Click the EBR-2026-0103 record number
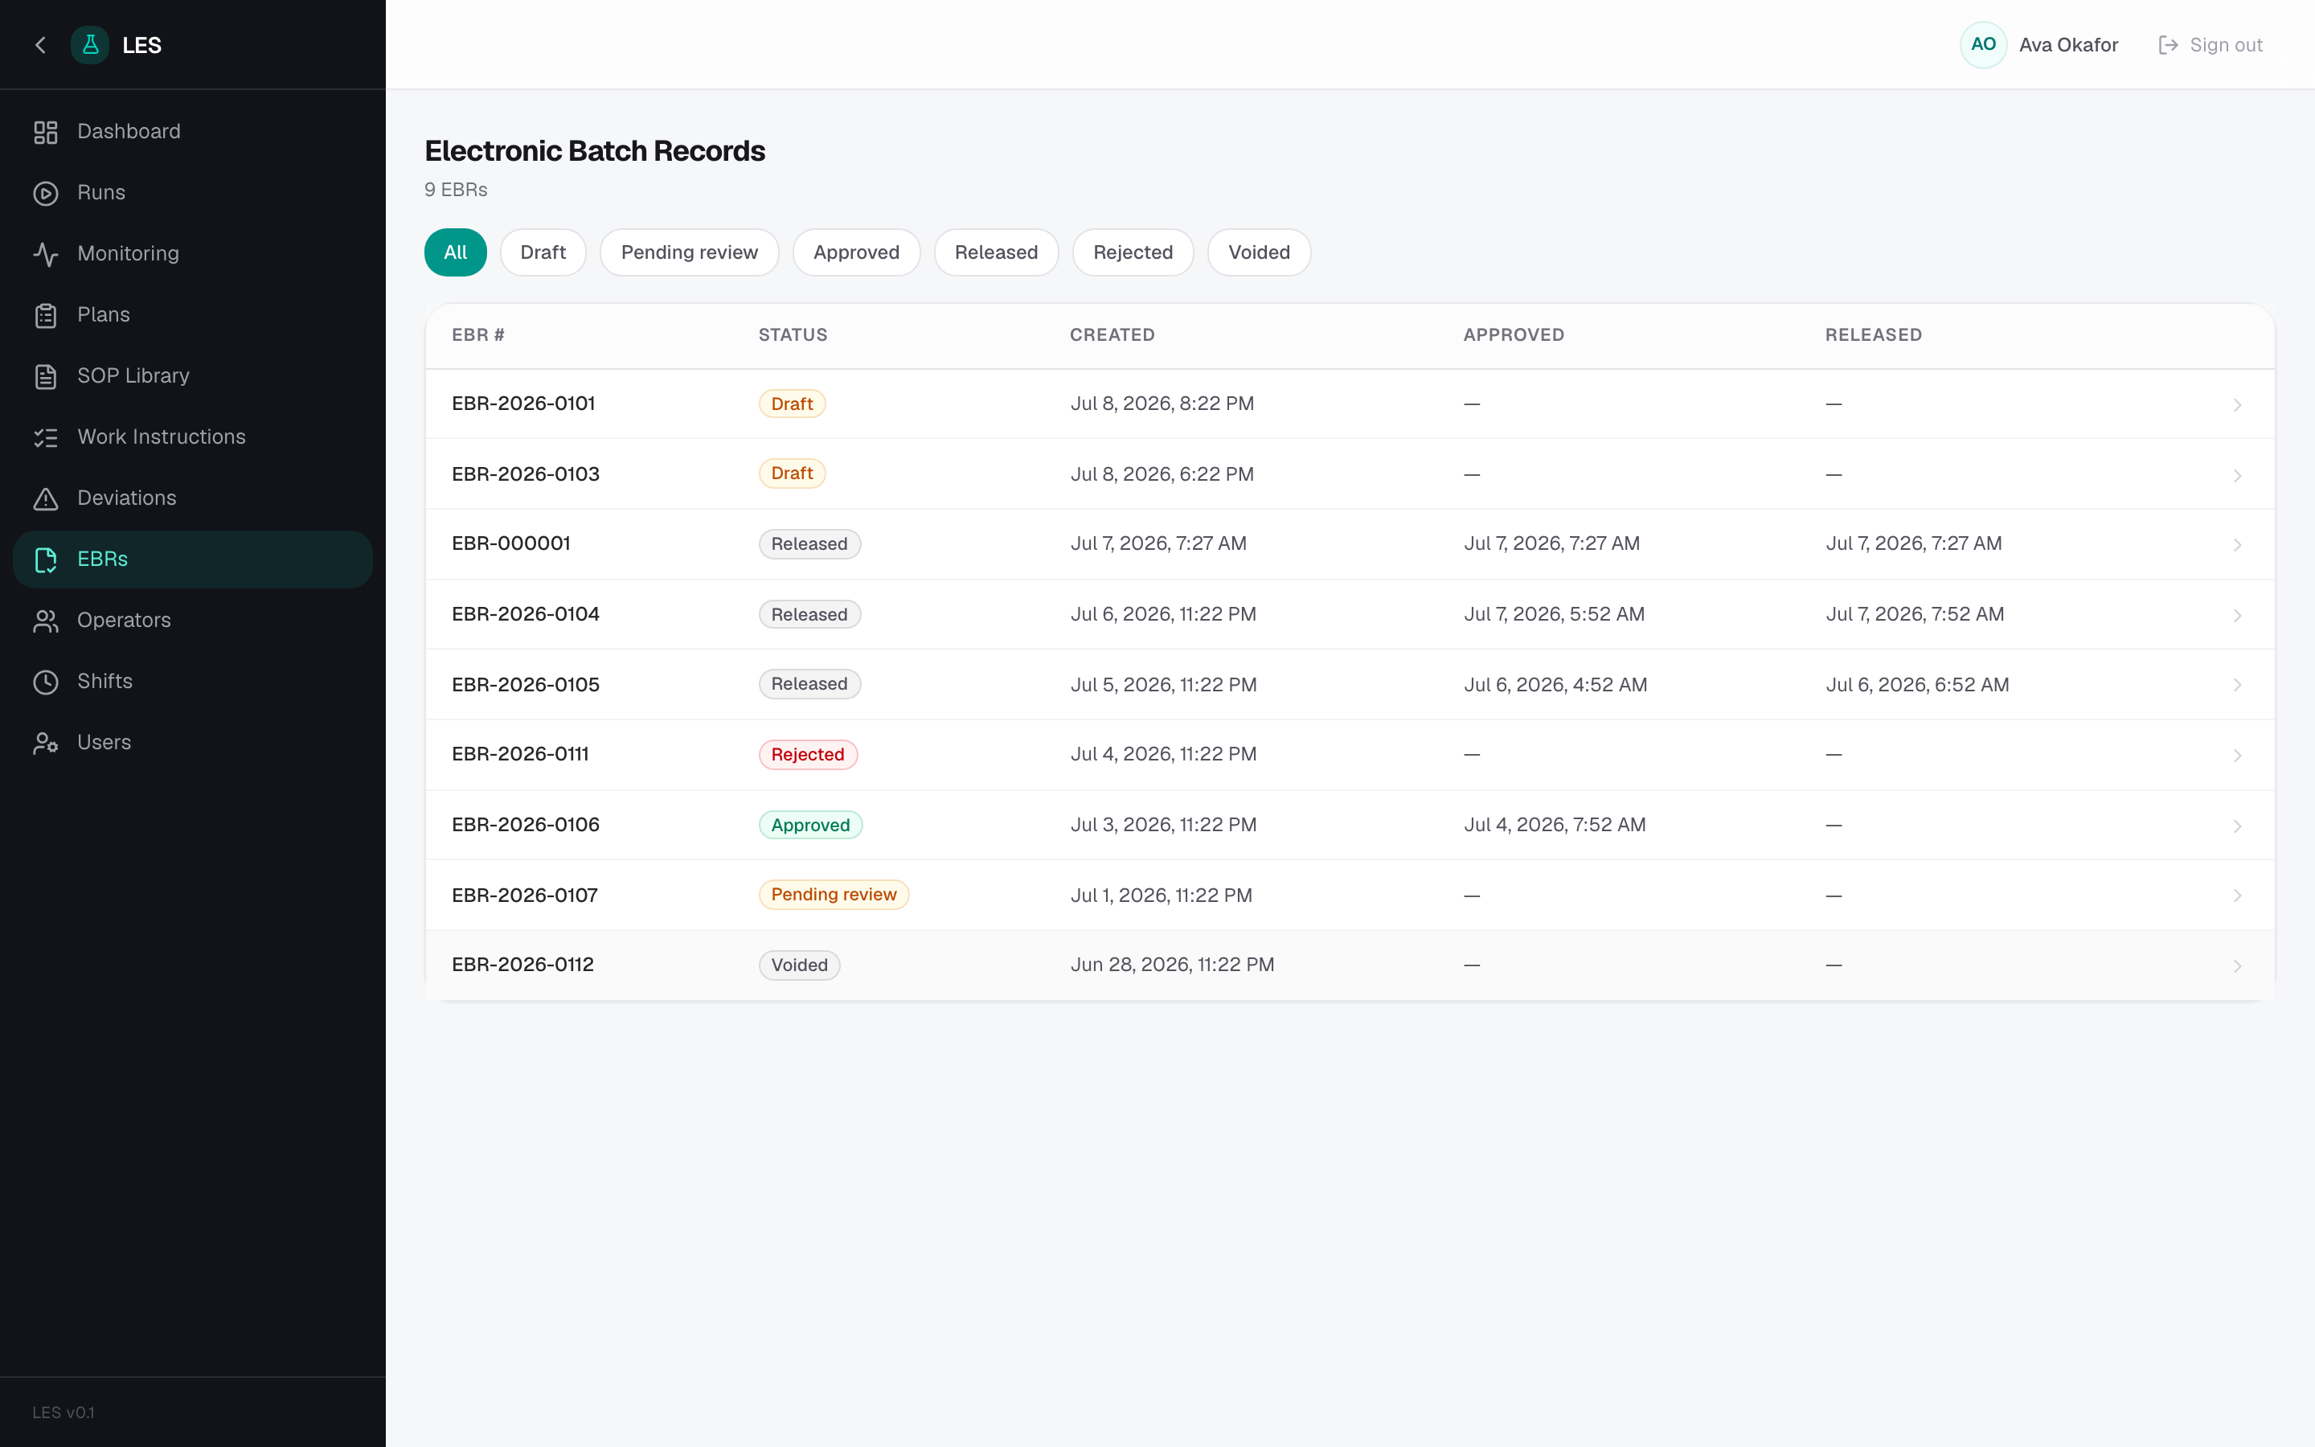2315x1447 pixels. [525, 473]
